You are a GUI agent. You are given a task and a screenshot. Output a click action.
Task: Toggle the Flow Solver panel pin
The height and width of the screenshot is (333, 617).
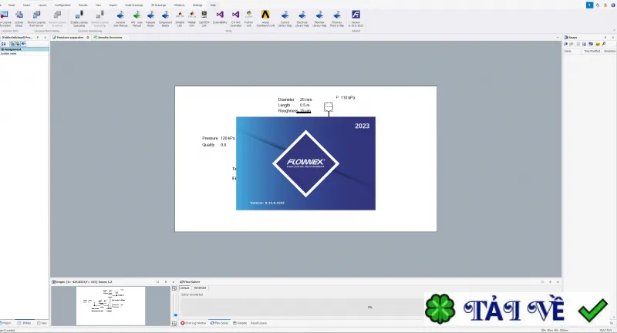coord(550,282)
